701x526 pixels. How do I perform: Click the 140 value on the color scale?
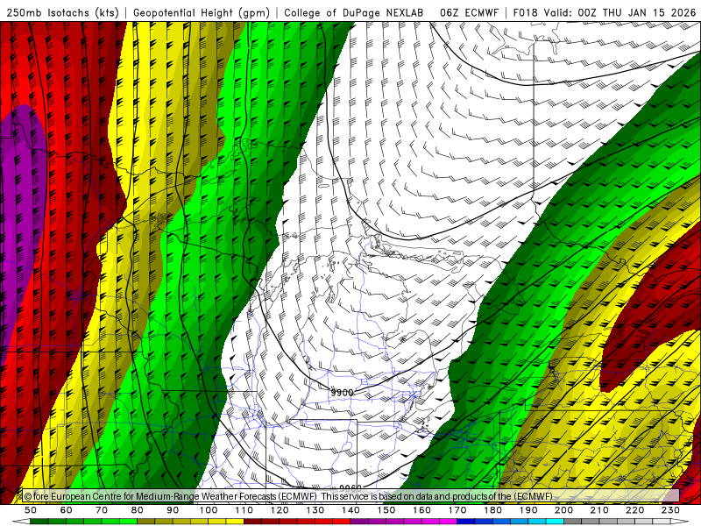click(350, 510)
